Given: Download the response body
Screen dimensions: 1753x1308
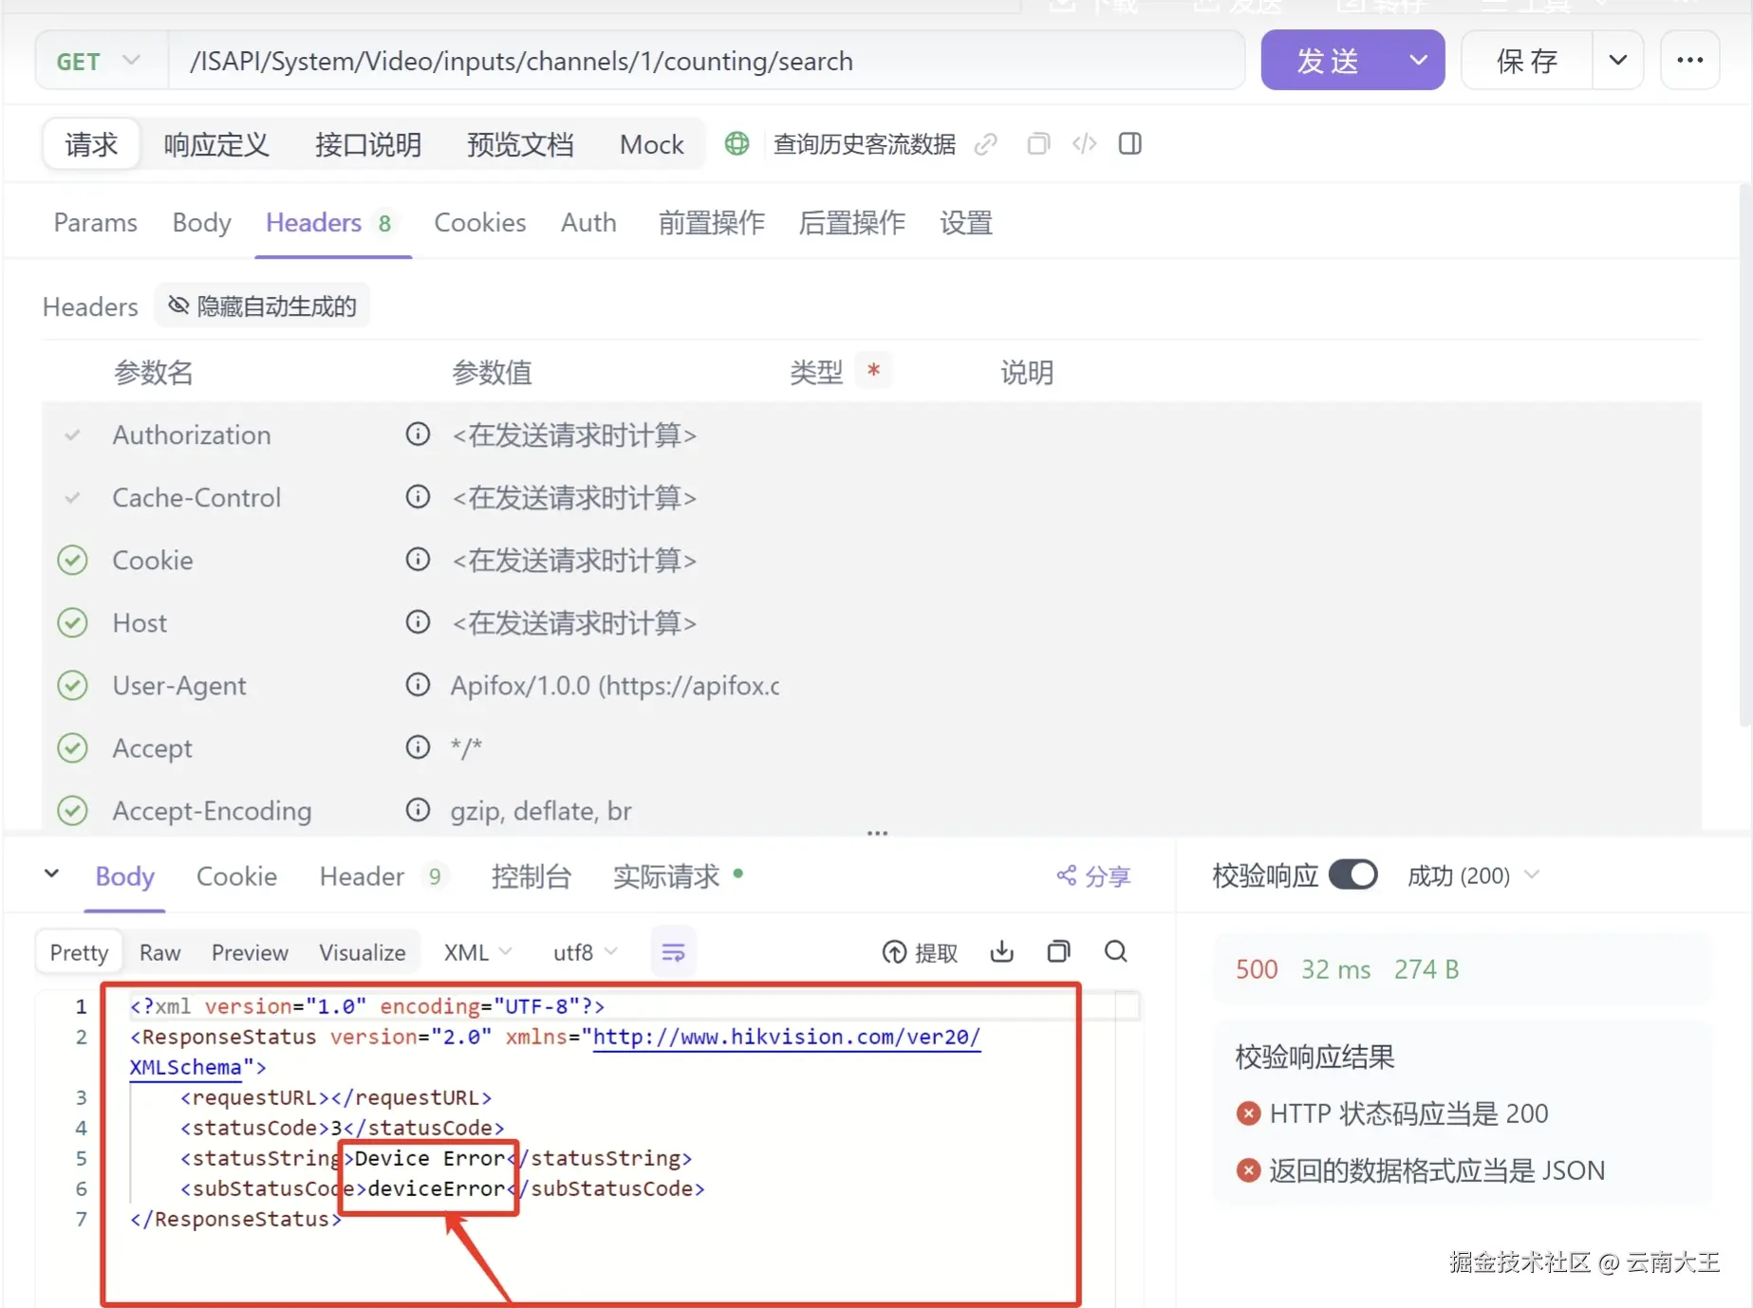Looking at the screenshot, I should (x=1001, y=951).
